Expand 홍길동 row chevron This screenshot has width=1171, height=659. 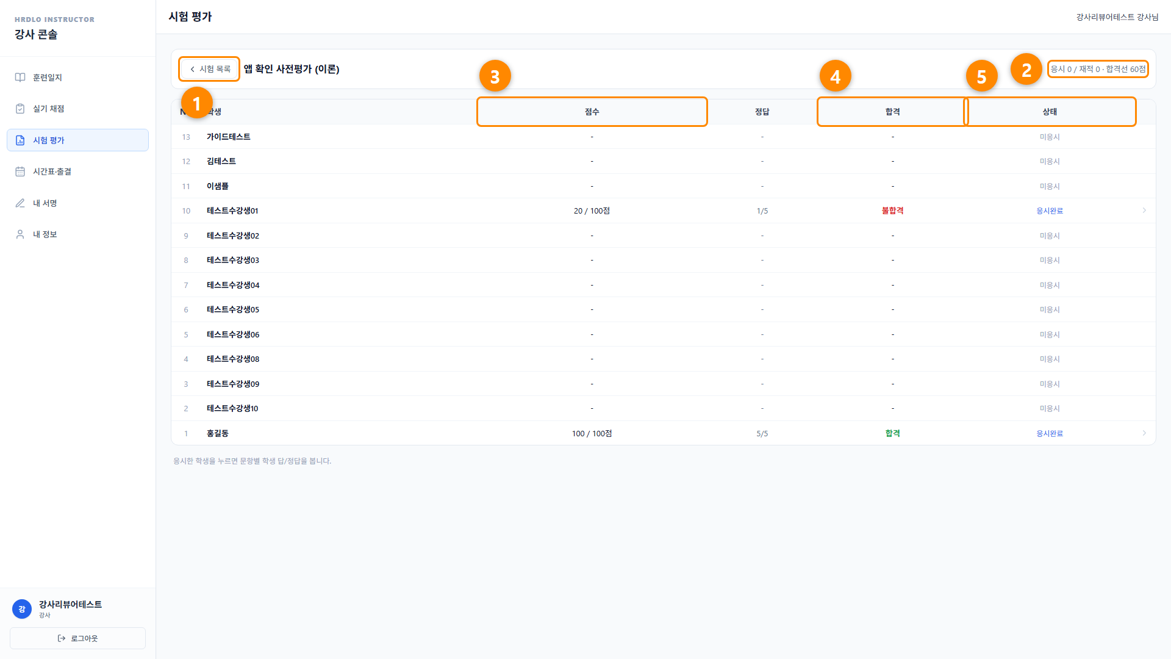[x=1144, y=433]
